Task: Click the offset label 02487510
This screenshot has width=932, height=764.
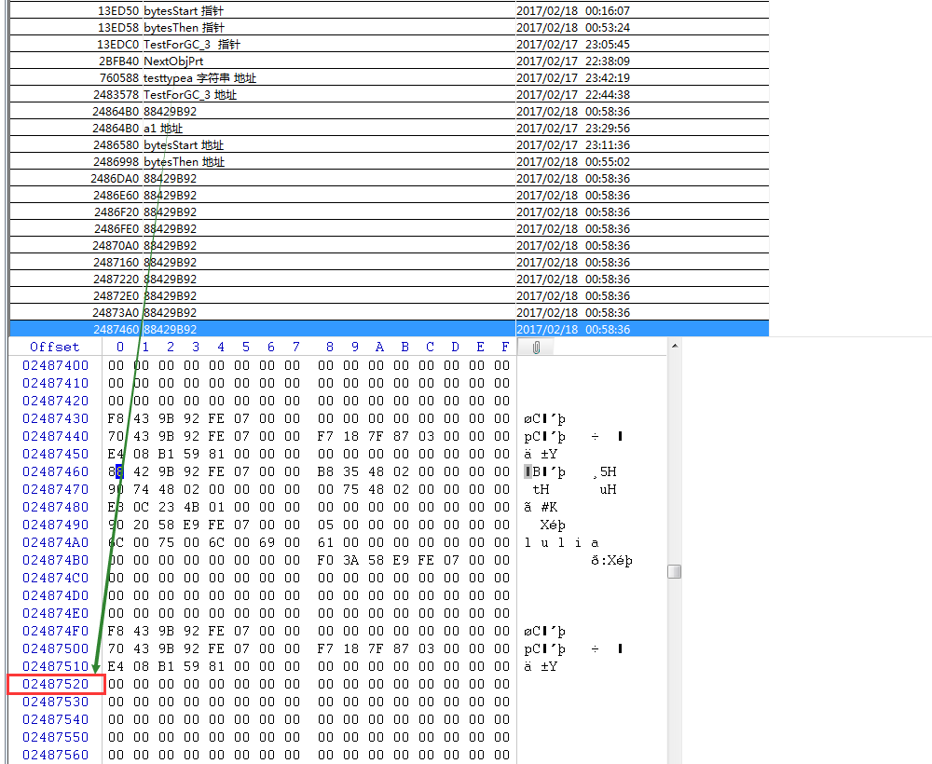Action: click(55, 666)
